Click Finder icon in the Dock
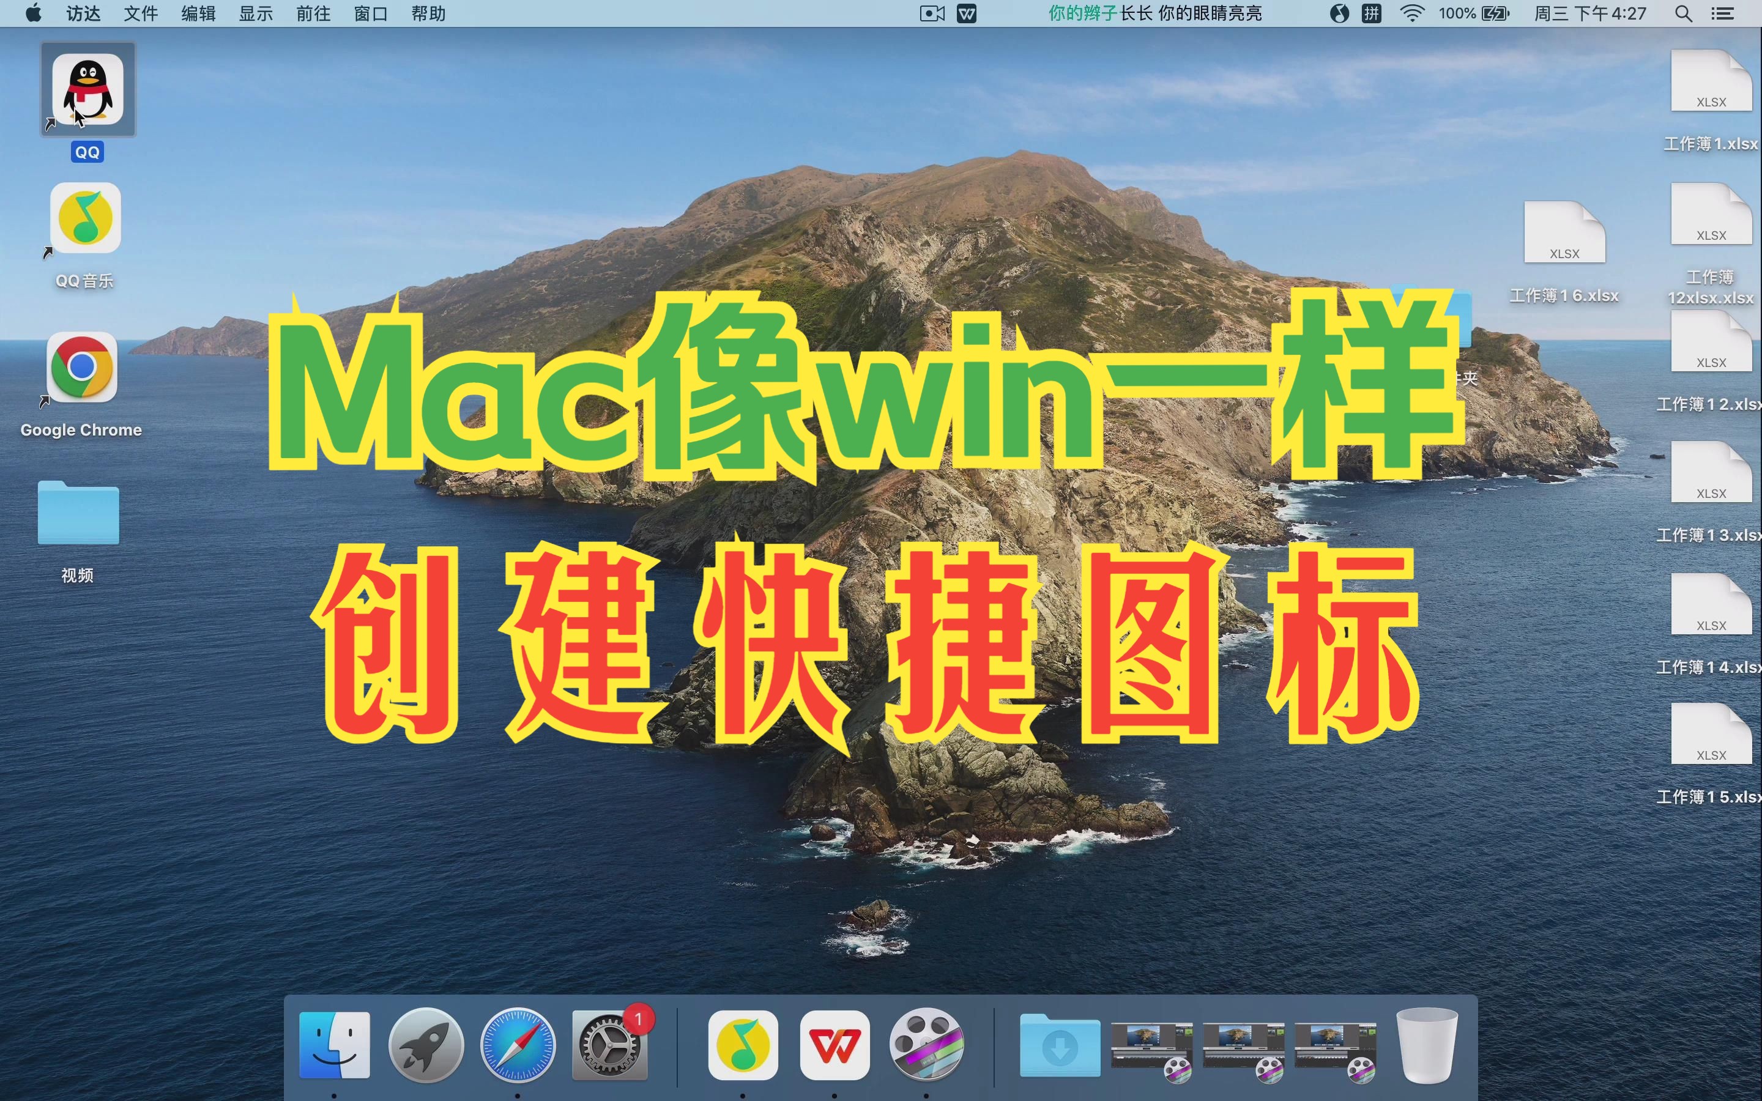 [334, 1045]
